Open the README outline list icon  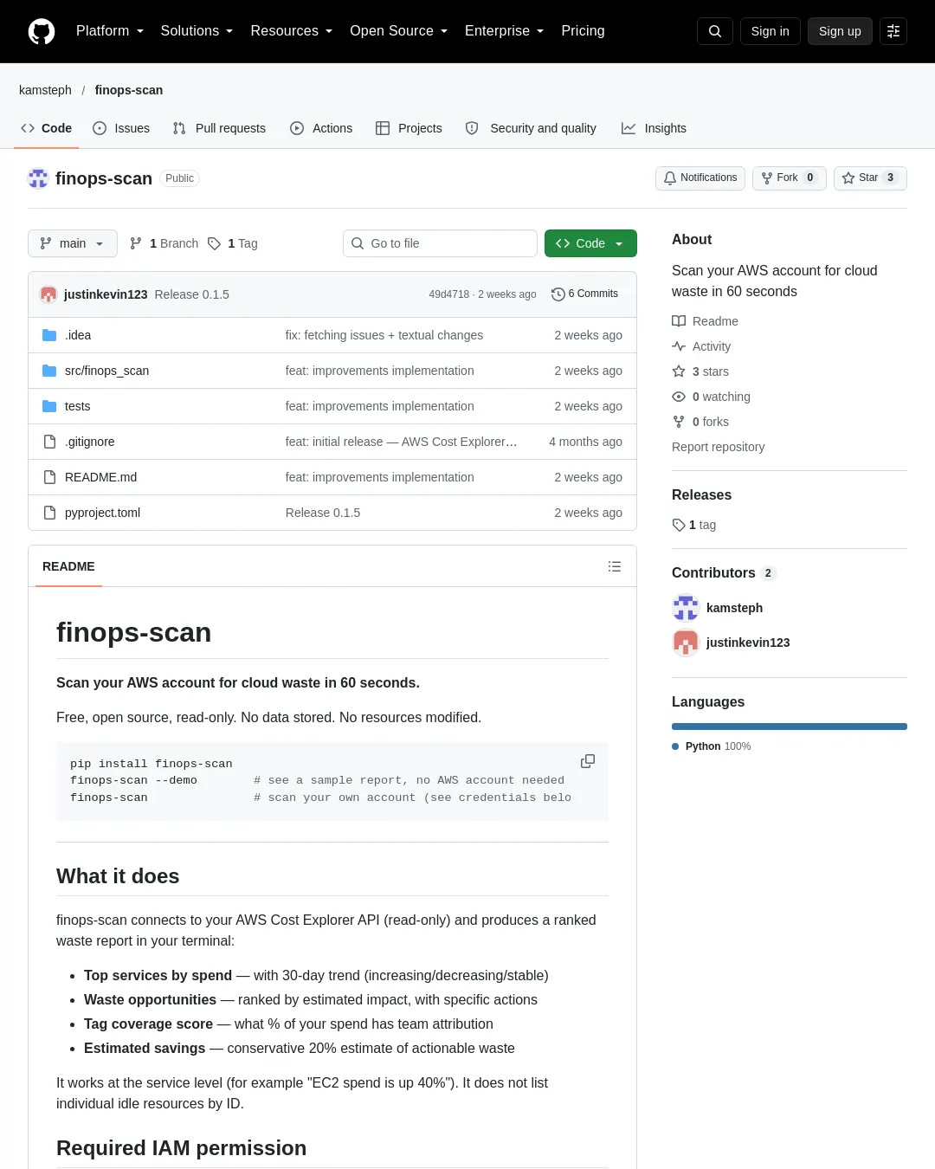(615, 566)
